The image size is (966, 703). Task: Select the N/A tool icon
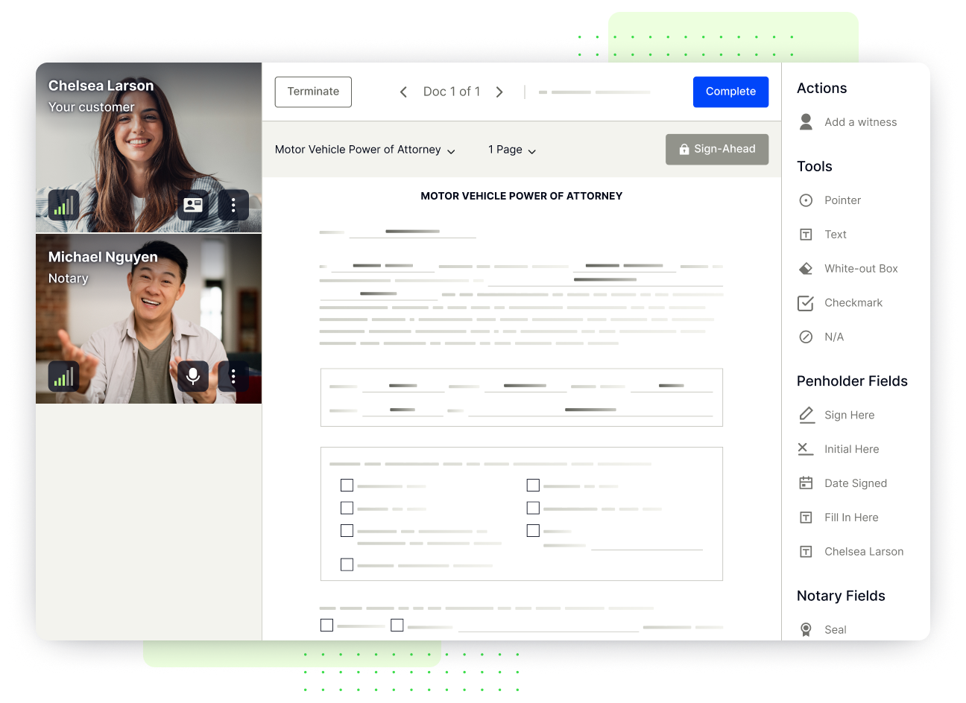tap(806, 337)
